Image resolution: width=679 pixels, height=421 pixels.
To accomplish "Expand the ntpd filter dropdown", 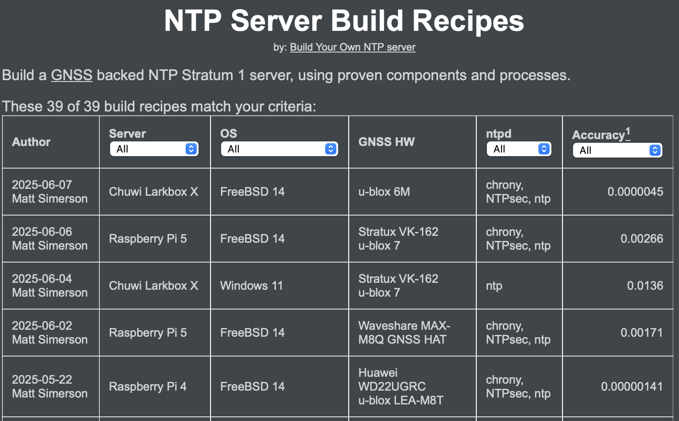I will (x=519, y=149).
